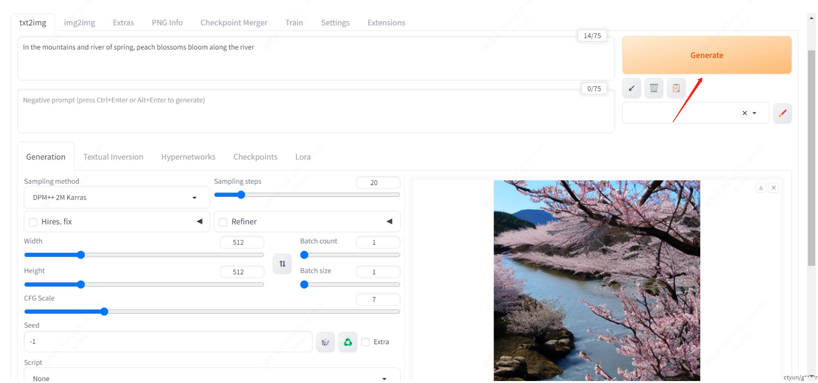Expand the Hires. fix section arrow

(x=199, y=222)
